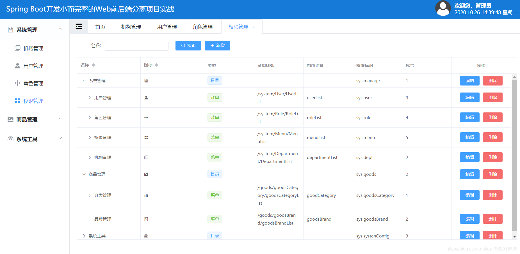Click the 商品管理 picture icon in sidebar
The height and width of the screenshot is (254, 520).
[10, 119]
